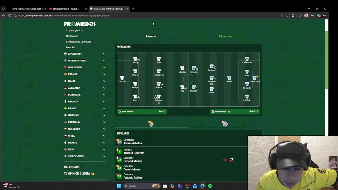
Task: Open the CALENDARIO link
Action: [x=72, y=167]
